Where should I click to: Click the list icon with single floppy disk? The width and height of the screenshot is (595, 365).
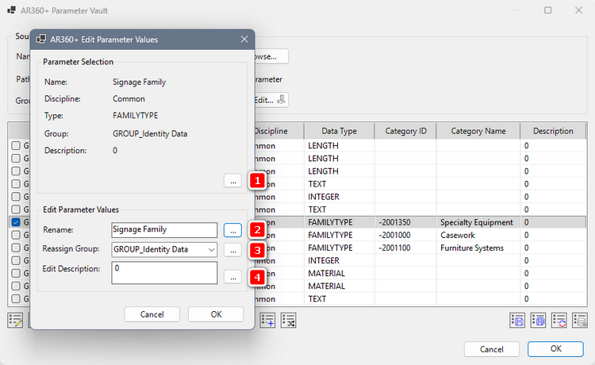[x=517, y=321]
